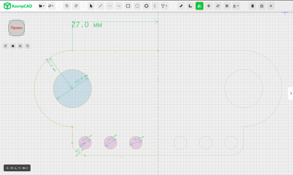Select the Rectangle tool
Image resolution: width=293 pixels, height=175 pixels.
coord(128,6)
